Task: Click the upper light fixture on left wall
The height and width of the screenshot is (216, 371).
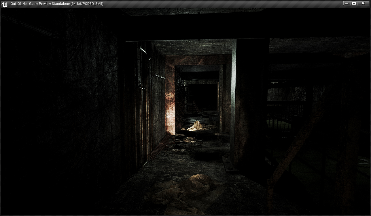Action: pos(143,50)
